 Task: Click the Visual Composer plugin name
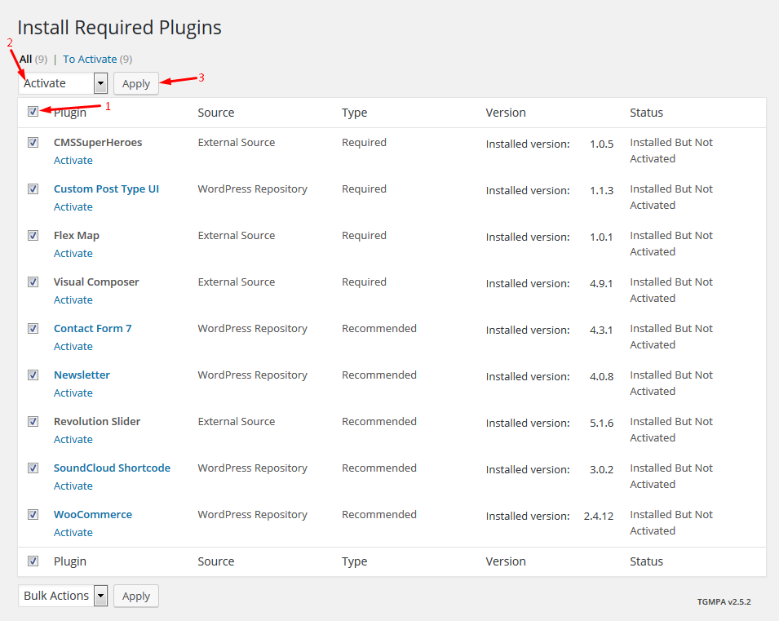96,282
